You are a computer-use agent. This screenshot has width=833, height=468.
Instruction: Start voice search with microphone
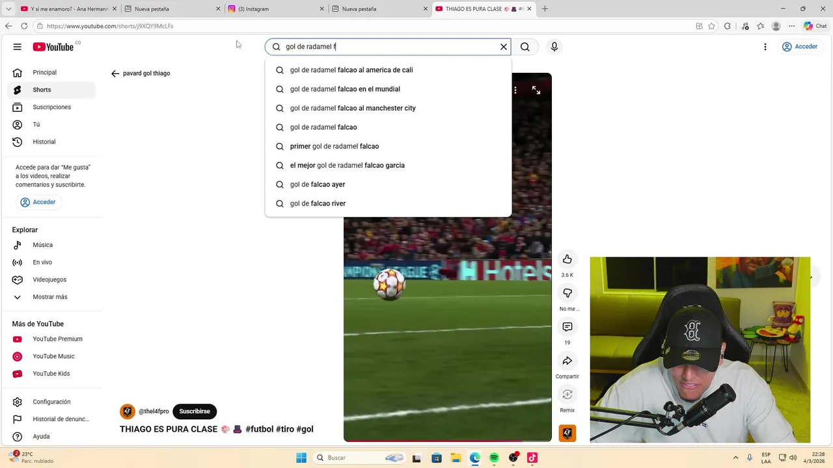554,47
